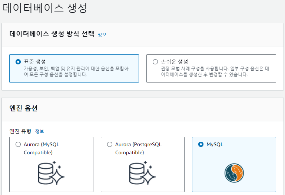This screenshot has height=195, width=285.
Task: Choose Aurora (MySQL Compatible) engine radio
Action: (x=18, y=144)
